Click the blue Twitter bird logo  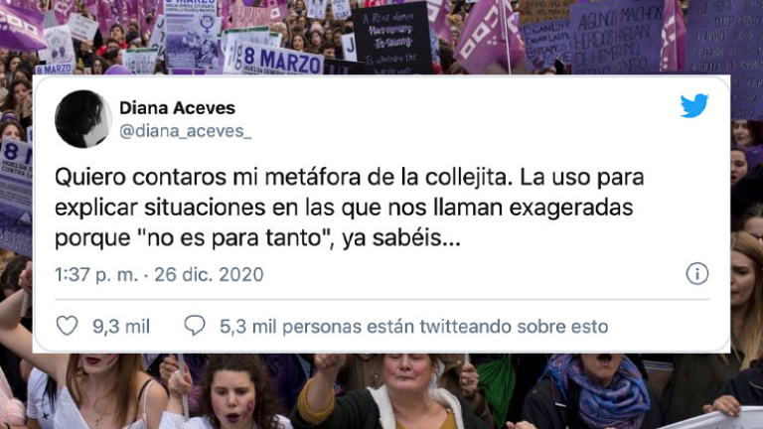click(x=693, y=105)
